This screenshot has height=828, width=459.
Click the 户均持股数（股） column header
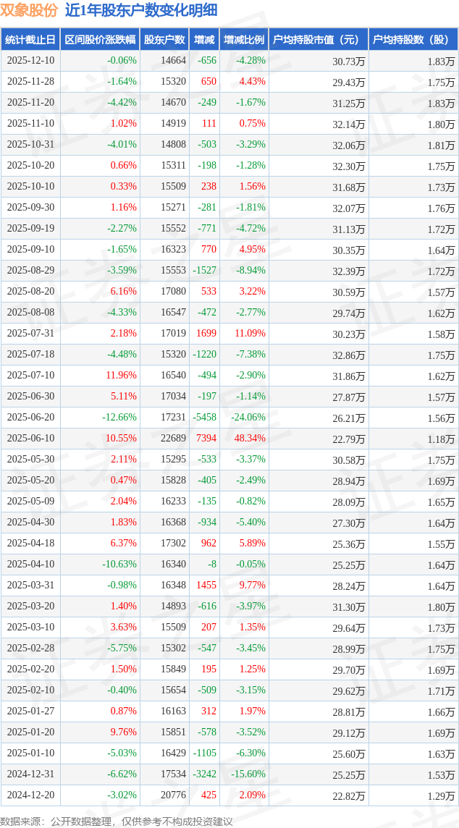click(413, 40)
